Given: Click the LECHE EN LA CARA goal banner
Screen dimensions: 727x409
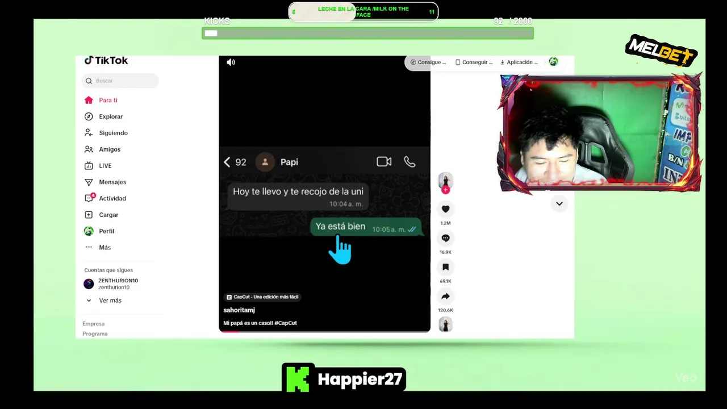Looking at the screenshot, I should point(363,12).
